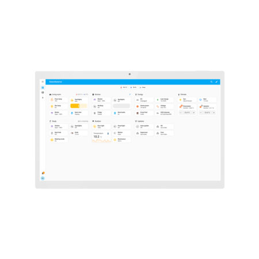Screen dimensions: 259x259
Task: Click the red temperature badge below header
Action: tap(124, 87)
